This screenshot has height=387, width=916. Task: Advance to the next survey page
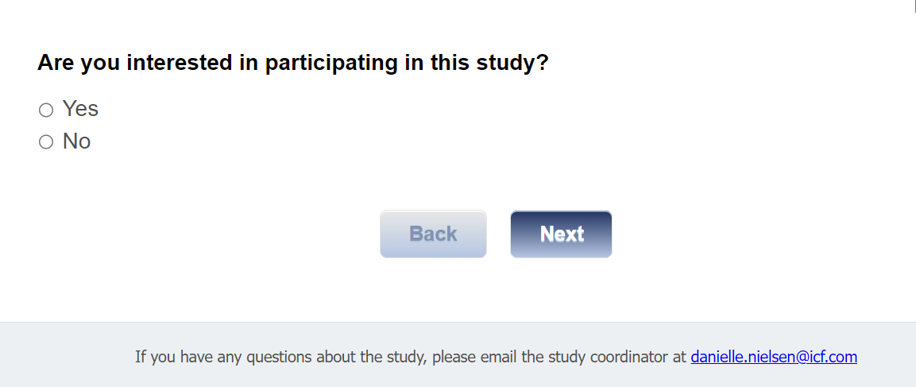tap(561, 234)
